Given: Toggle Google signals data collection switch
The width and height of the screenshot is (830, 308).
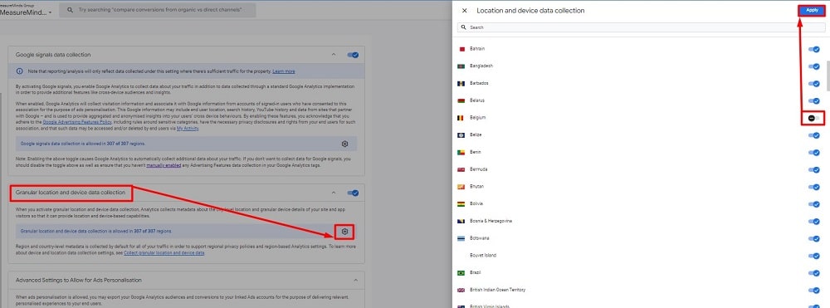Looking at the screenshot, I should (x=353, y=55).
